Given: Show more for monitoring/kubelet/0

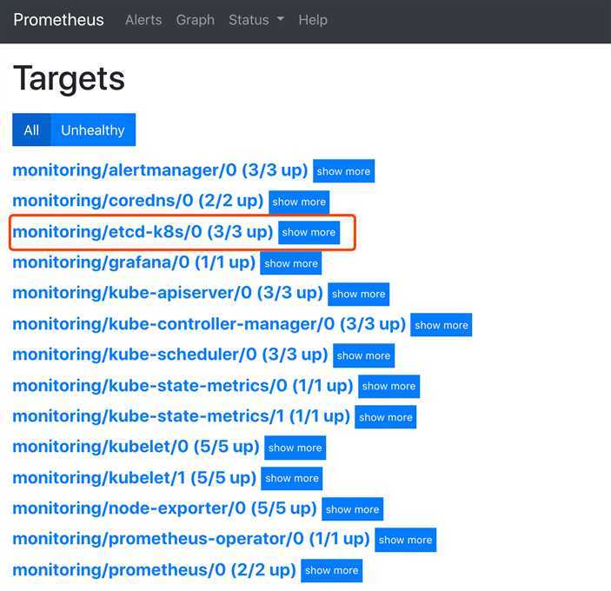Looking at the screenshot, I should (x=295, y=448).
